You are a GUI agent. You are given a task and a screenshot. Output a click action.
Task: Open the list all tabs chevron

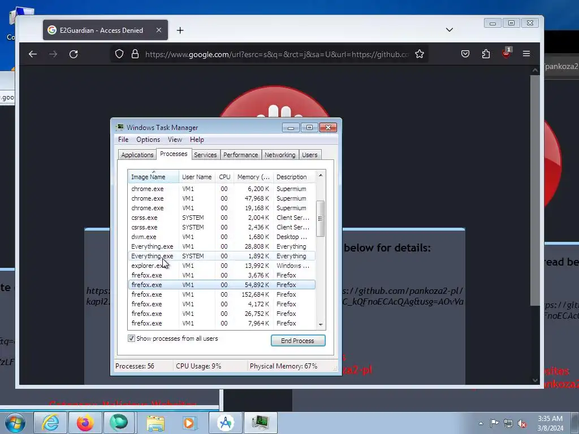point(450,30)
